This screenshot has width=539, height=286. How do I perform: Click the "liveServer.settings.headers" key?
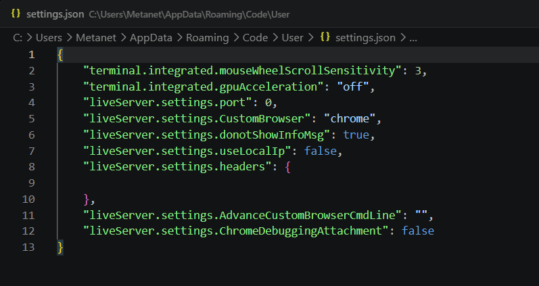click(x=178, y=167)
